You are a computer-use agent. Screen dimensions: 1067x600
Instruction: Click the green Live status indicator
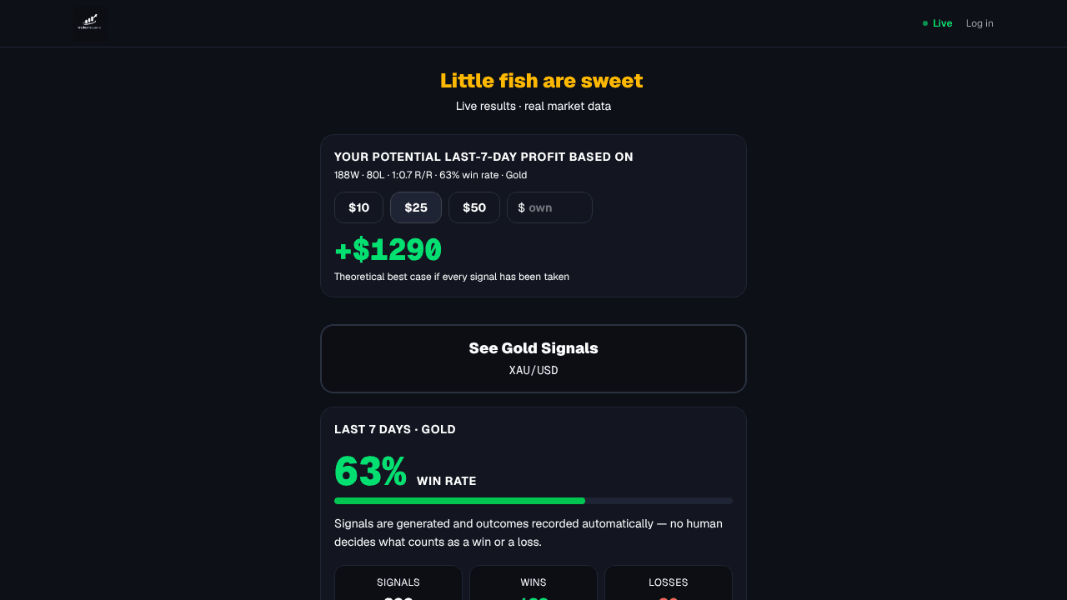[x=937, y=23]
